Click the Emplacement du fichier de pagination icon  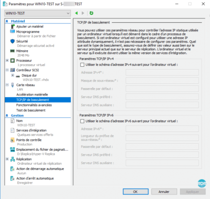[12, 149]
